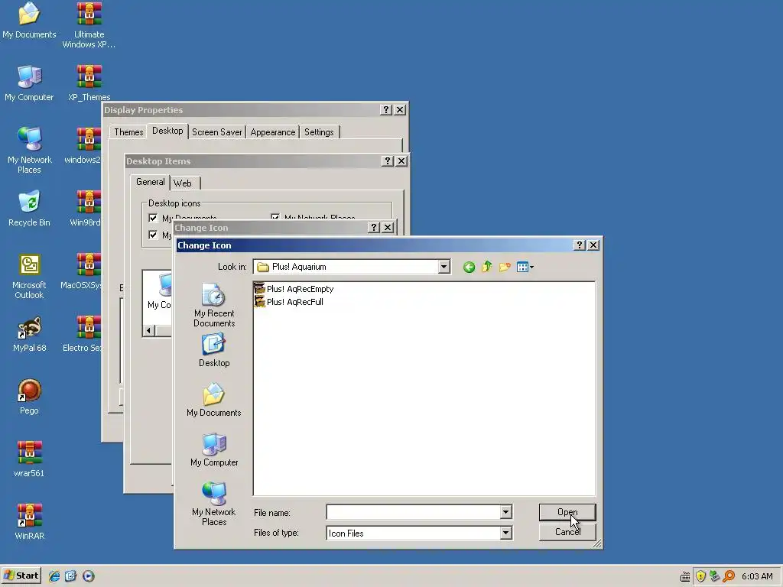Screen dimensions: 783x587
Task: Click the File name input field
Action: pyautogui.click(x=414, y=512)
